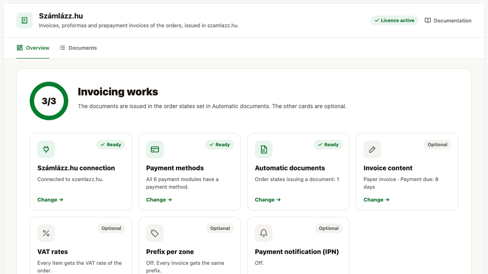Click the plug icon on the connection card

[x=46, y=150]
